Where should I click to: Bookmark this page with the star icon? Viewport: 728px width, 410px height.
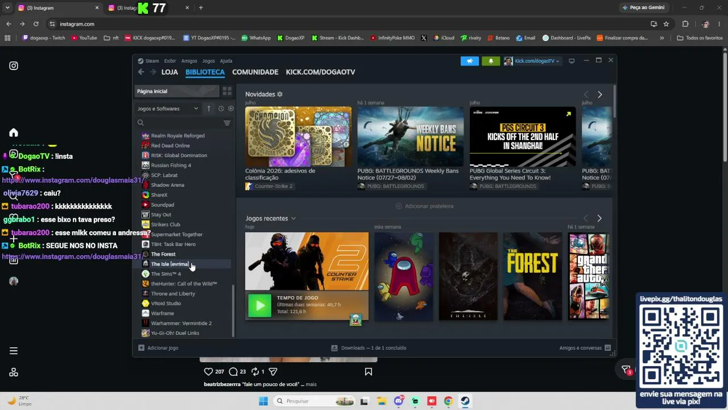coord(666,24)
